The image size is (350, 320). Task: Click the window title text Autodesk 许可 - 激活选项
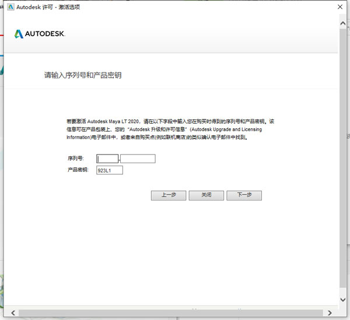point(48,7)
